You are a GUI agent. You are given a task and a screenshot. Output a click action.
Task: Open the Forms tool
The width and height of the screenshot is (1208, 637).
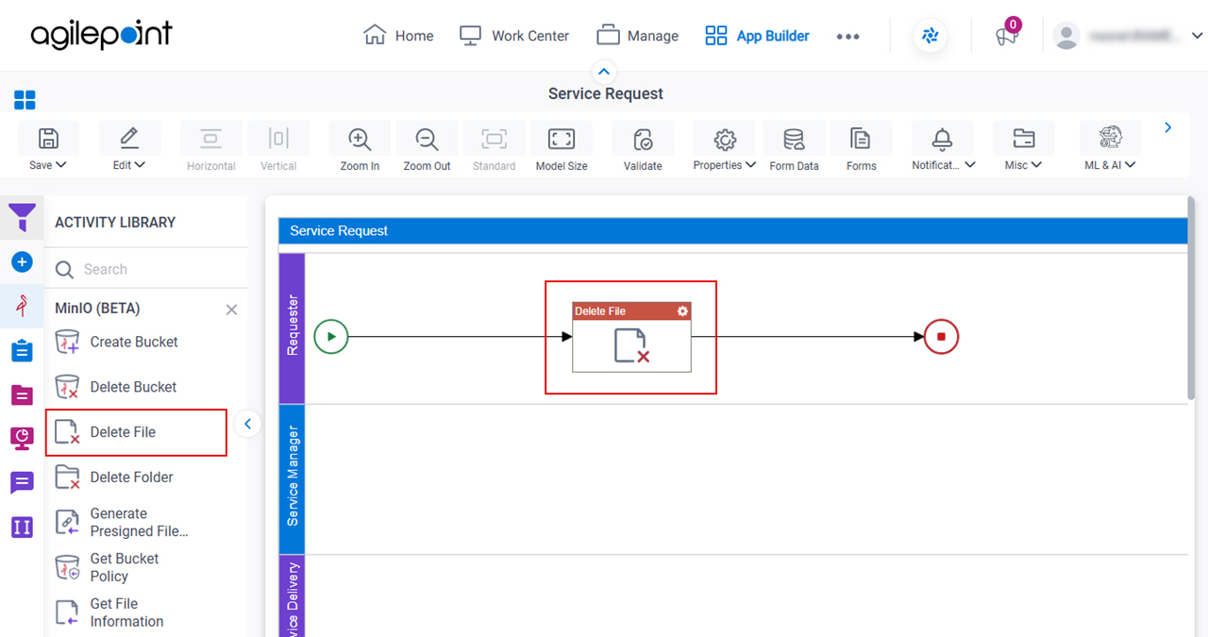coord(861,140)
